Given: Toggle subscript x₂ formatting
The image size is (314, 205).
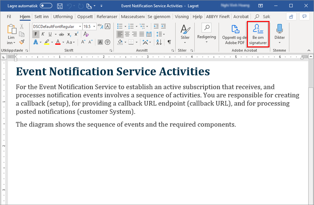Looking at the screenshot, I should pos(69,34).
